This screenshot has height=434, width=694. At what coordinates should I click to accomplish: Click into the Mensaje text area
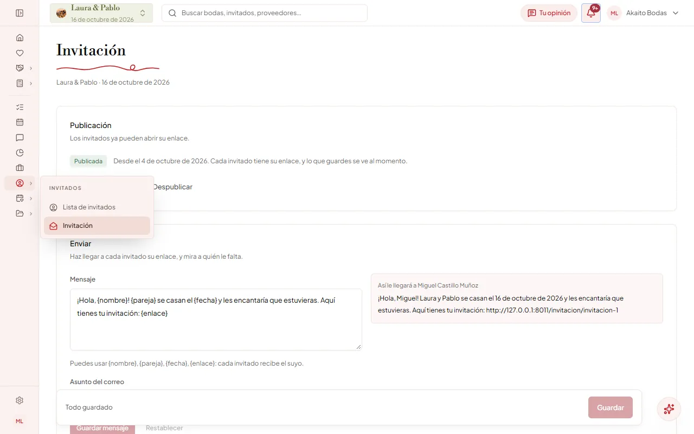pos(216,320)
